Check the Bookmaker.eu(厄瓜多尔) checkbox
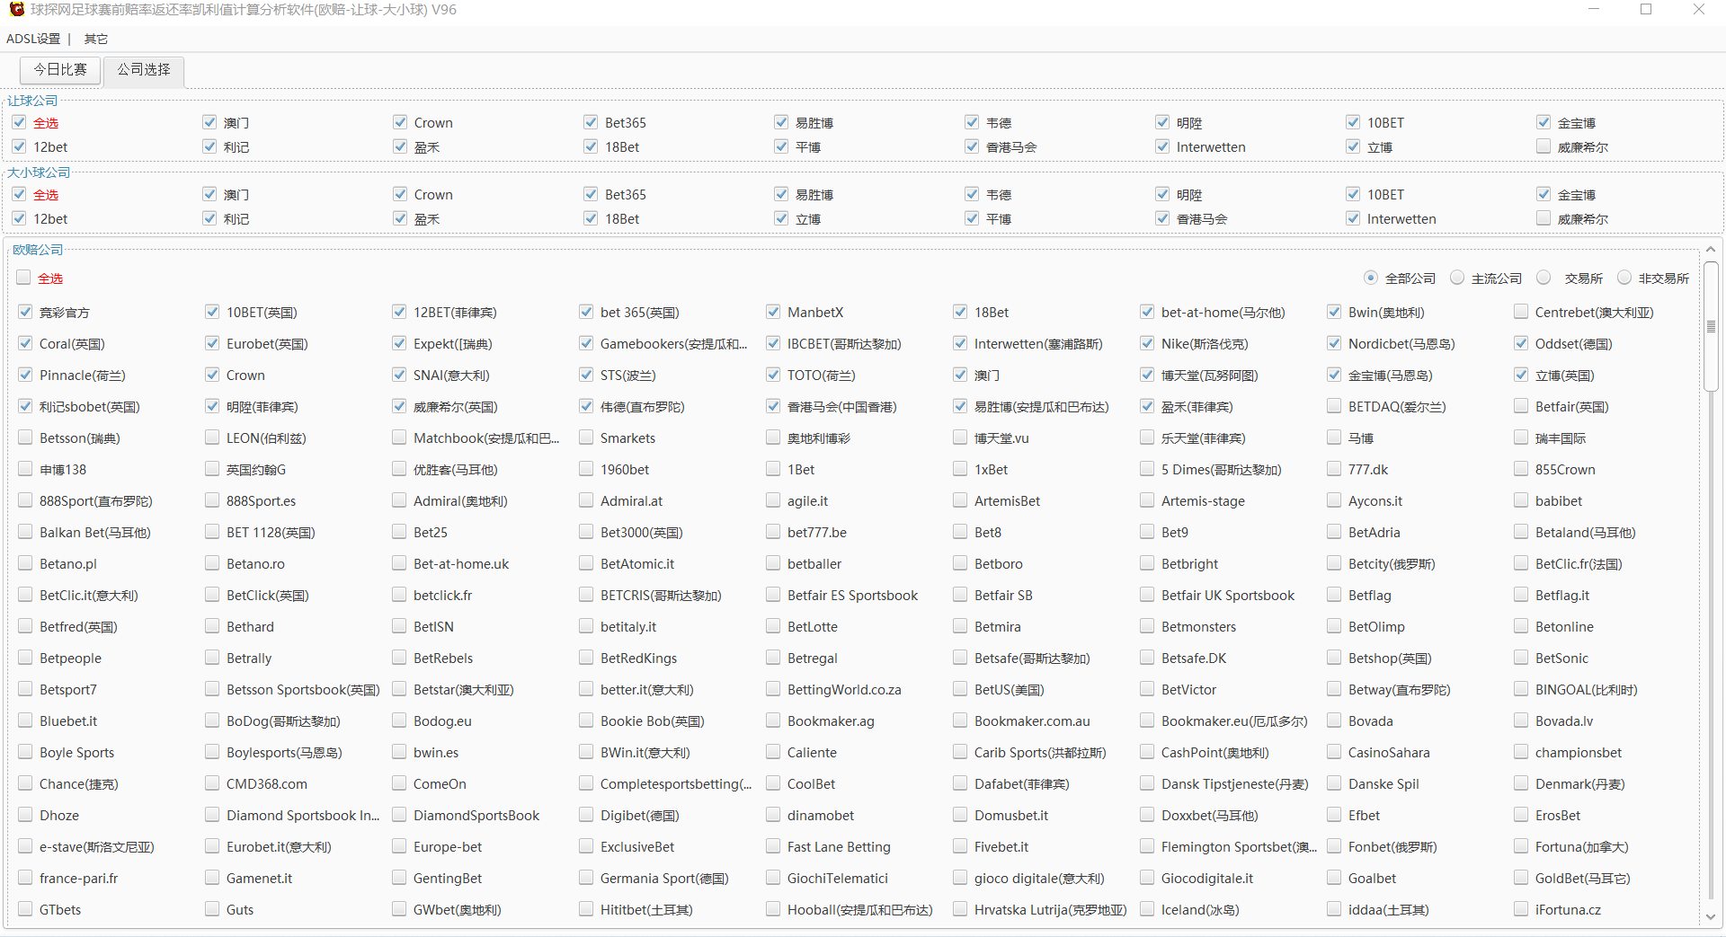The width and height of the screenshot is (1726, 937). click(1147, 720)
